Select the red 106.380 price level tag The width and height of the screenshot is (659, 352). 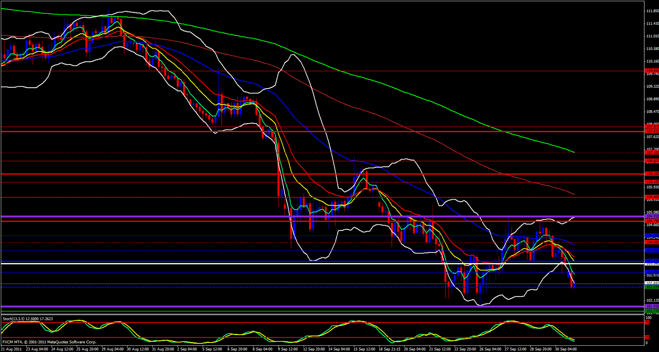tap(652, 174)
